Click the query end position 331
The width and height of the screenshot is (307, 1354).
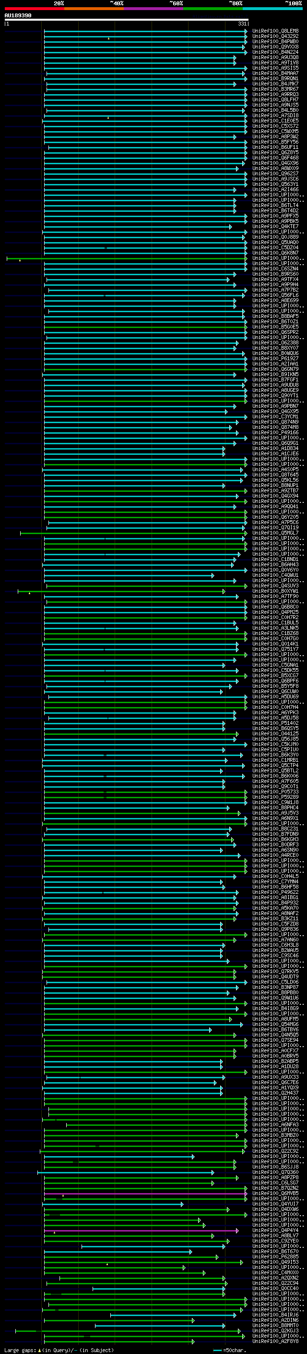coord(242,24)
